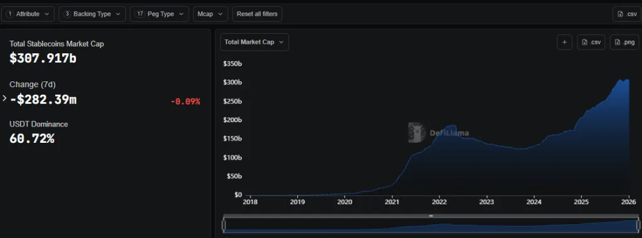
Task: Click the Change (7d) label
Action: [x=33, y=85]
